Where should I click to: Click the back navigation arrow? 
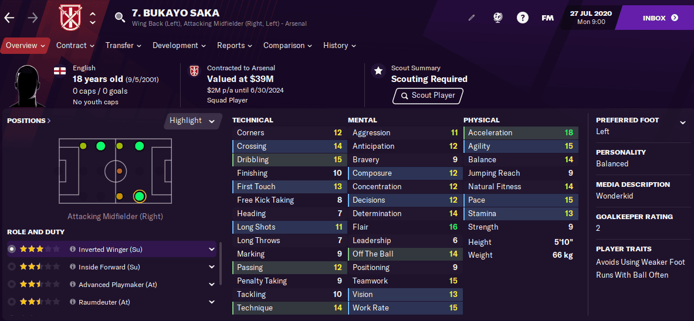tap(9, 18)
